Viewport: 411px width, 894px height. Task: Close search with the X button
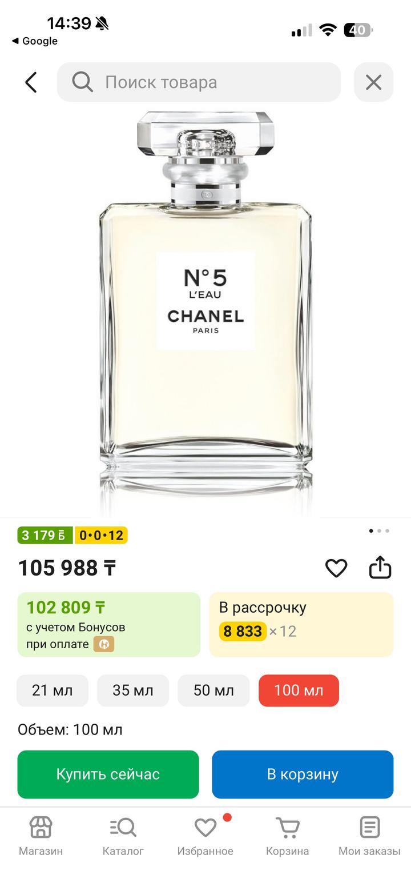pyautogui.click(x=373, y=82)
